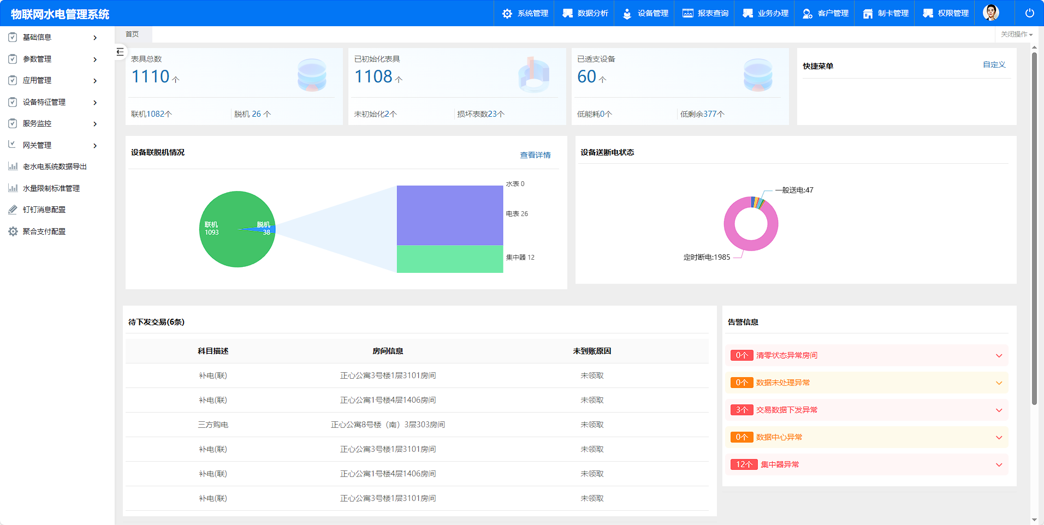The image size is (1044, 525).
Task: Open the 关闭操作 dropdown
Action: pos(1016,34)
